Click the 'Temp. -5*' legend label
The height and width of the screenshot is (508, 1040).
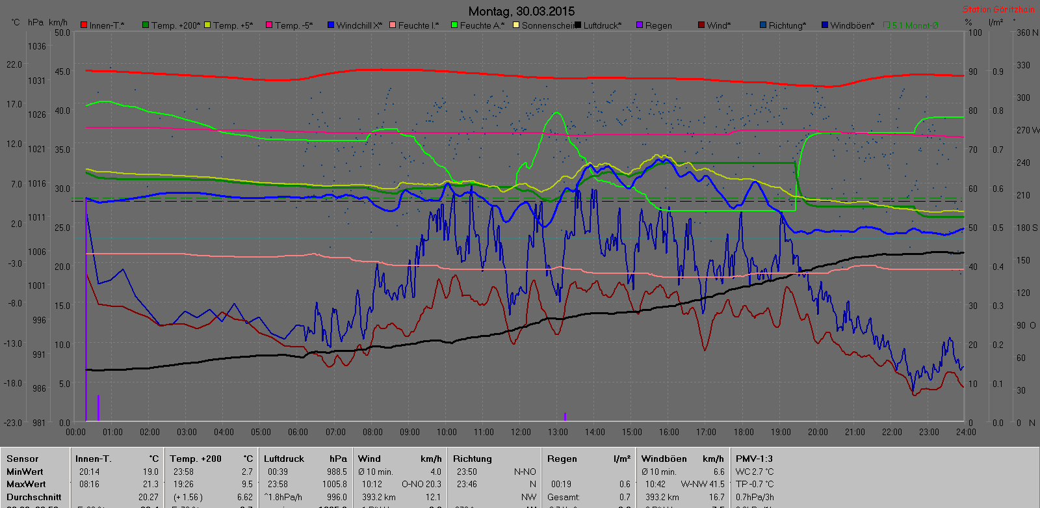294,25
